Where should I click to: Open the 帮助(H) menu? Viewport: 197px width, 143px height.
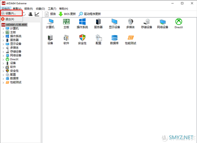[x=63, y=9]
